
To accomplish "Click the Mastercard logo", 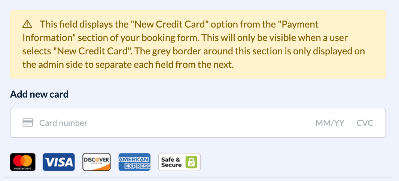I will click(x=23, y=162).
